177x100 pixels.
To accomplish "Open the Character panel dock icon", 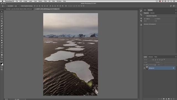I will 141,19.
